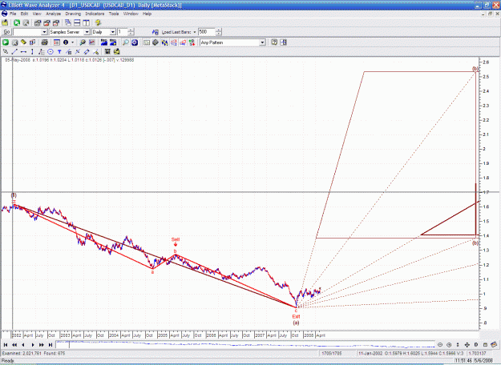Click the gray diamond icon in analysis toolbar
The width and height of the screenshot is (501, 365).
(x=156, y=42)
